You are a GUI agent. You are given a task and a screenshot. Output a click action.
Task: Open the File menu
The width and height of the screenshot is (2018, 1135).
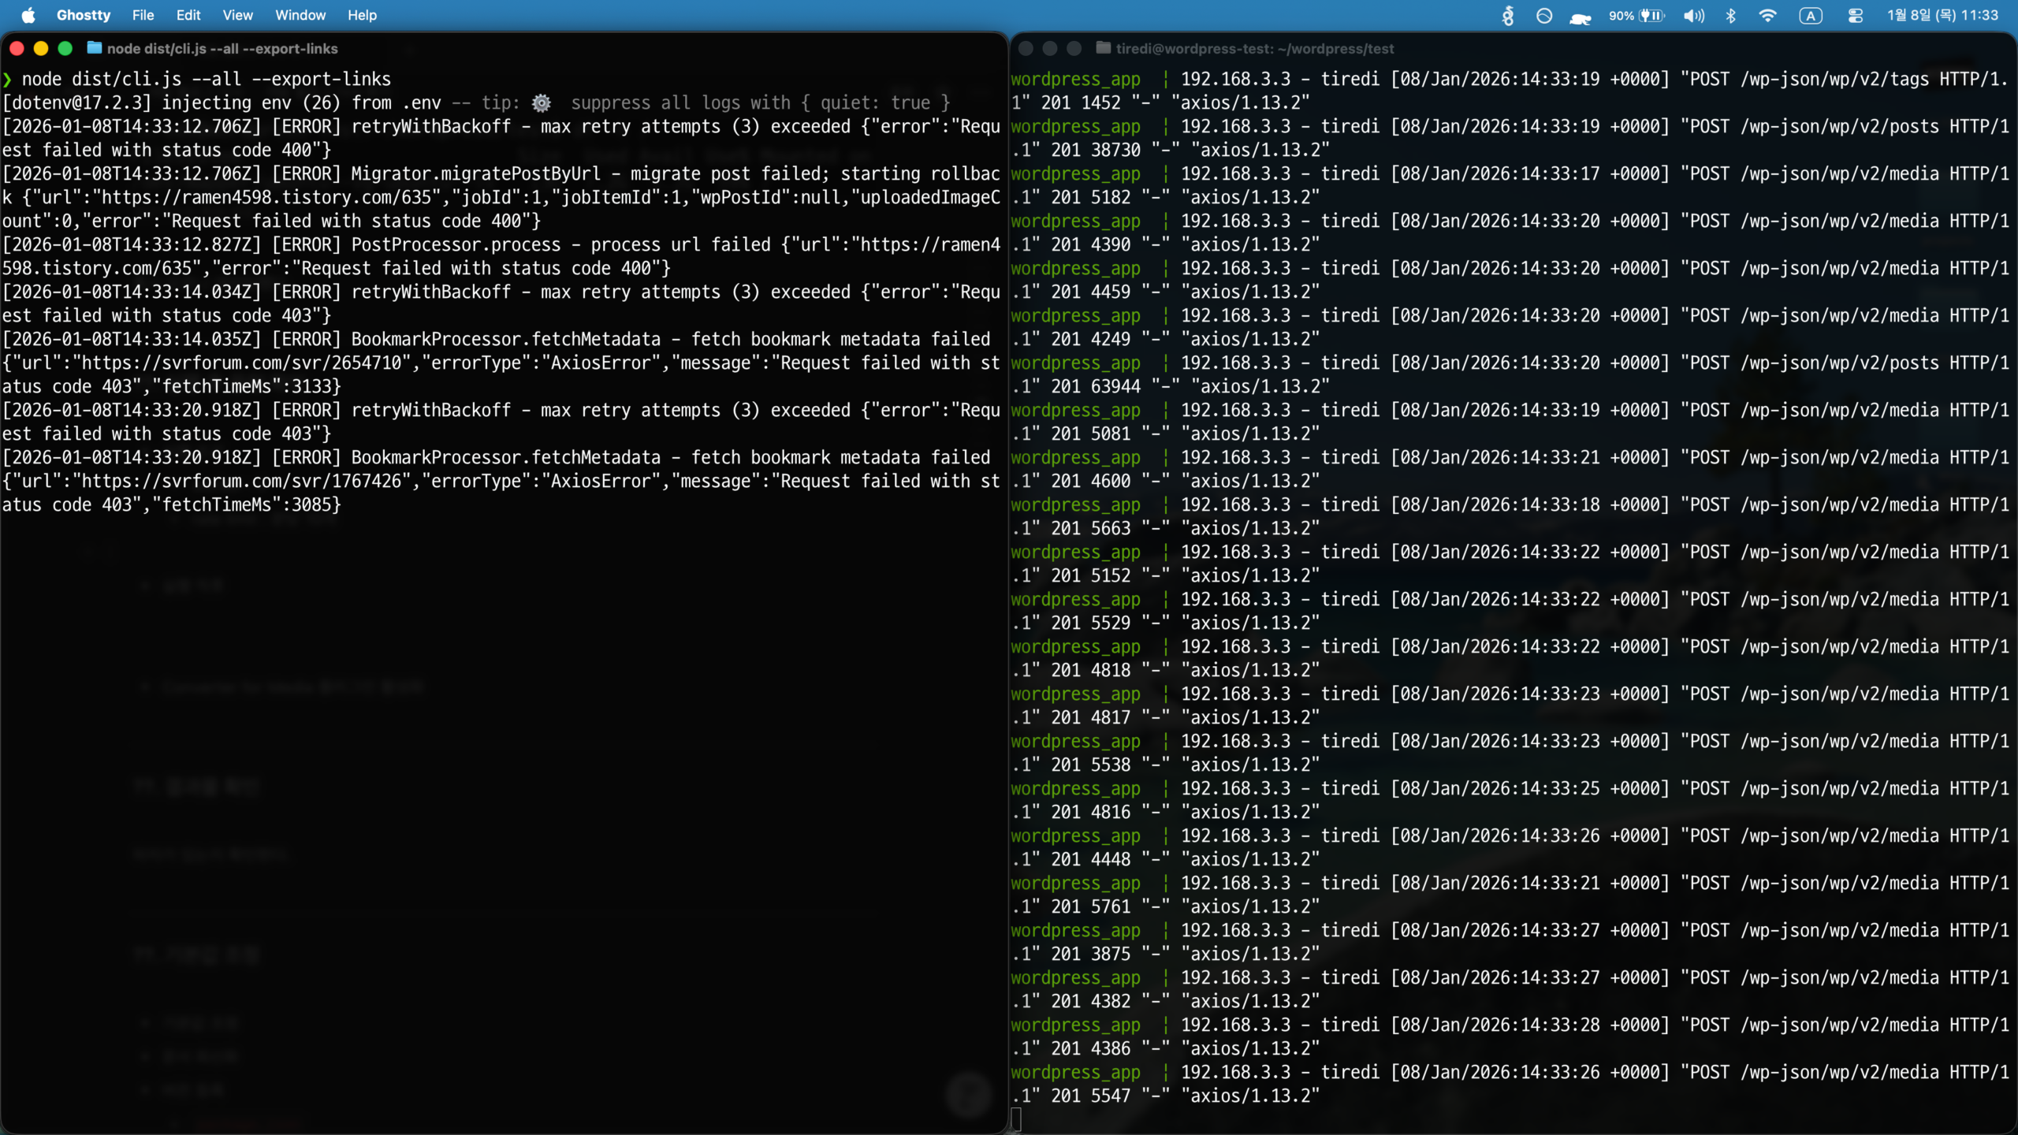[143, 15]
